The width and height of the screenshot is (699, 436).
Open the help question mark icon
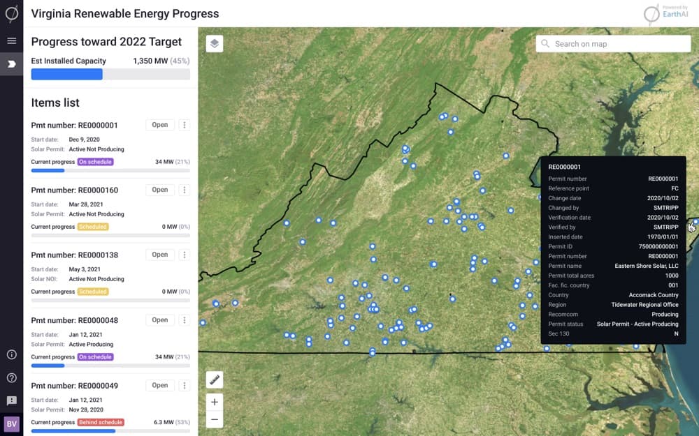11,377
